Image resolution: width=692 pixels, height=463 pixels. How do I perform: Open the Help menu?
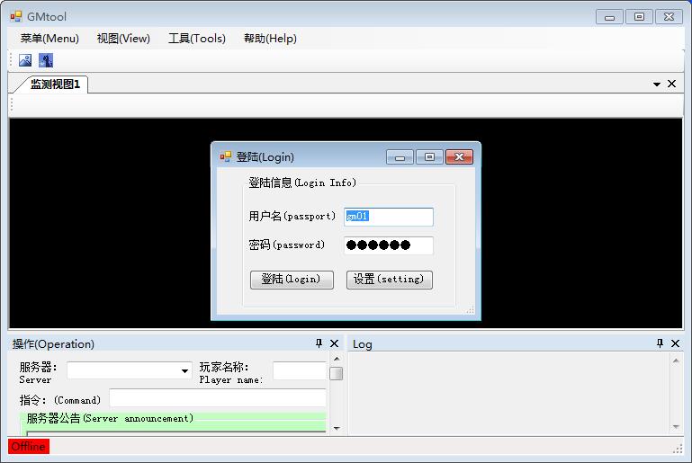[270, 39]
